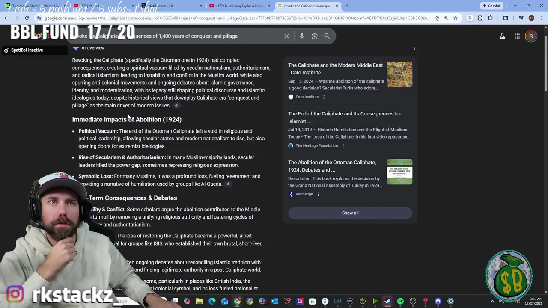Open Chrome extensions puzzle icon
548x308 pixels.
point(491,18)
